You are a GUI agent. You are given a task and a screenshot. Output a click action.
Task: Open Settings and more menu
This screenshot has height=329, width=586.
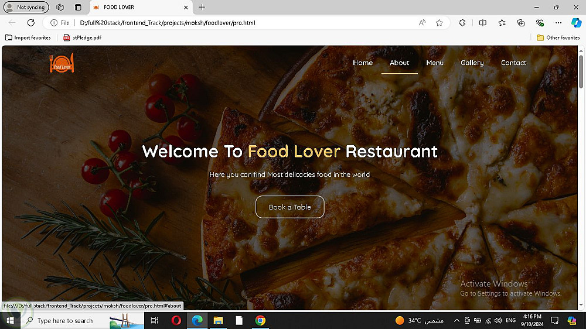[558, 23]
